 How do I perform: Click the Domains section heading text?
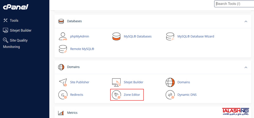73,67
